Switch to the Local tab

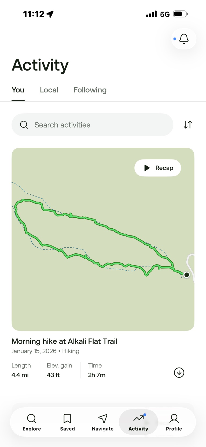(x=49, y=90)
